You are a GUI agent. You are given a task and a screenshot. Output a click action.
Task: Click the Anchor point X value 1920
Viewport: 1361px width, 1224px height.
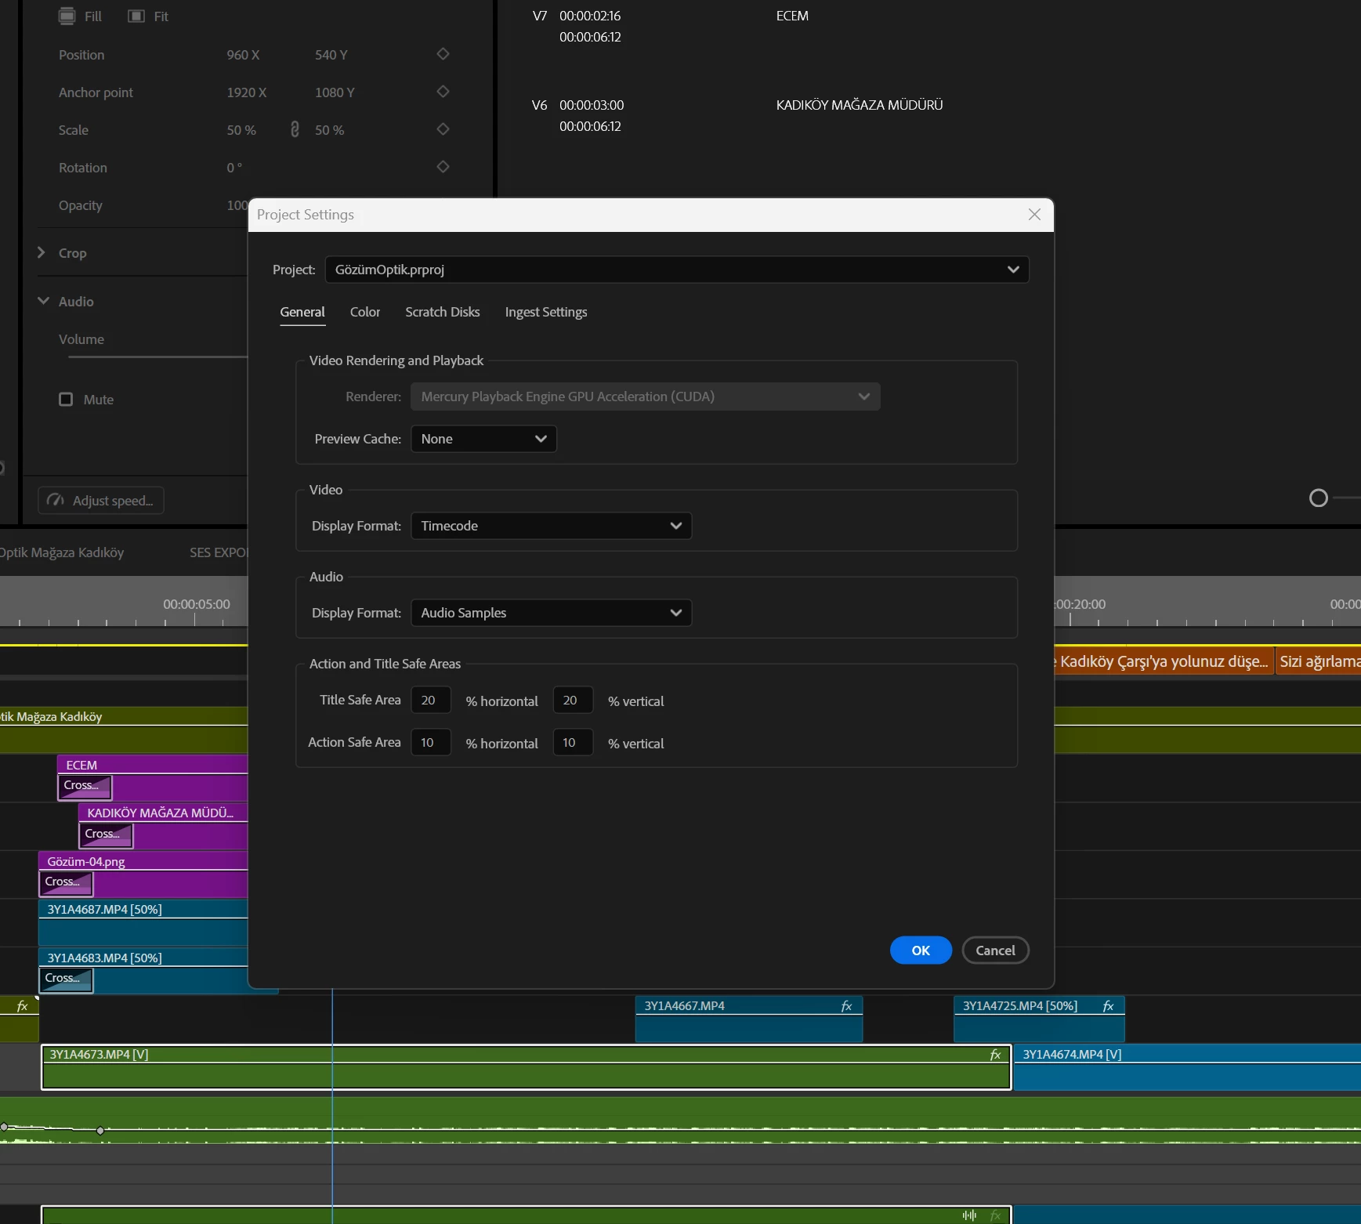247,92
